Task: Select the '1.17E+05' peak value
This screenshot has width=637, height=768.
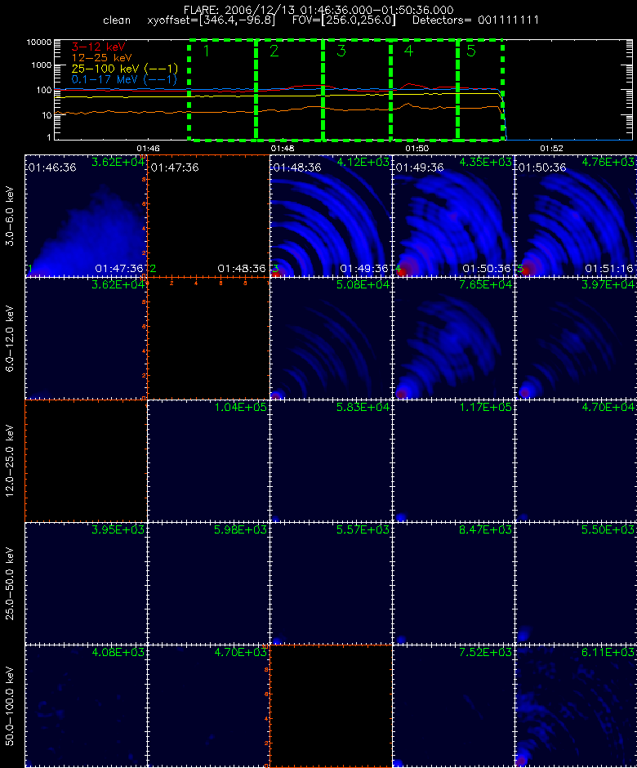Action: pyautogui.click(x=485, y=407)
